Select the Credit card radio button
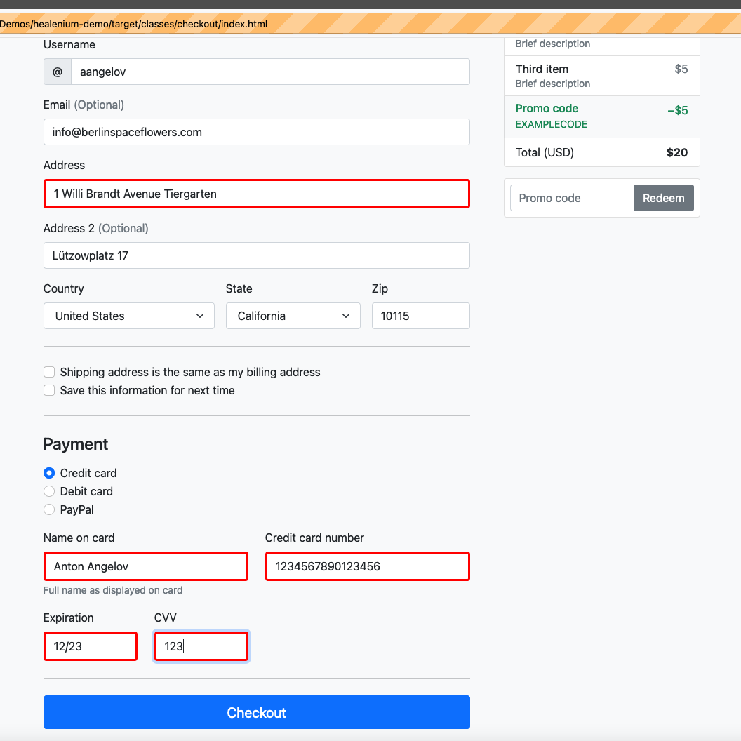Image resolution: width=741 pixels, height=741 pixels. tap(49, 473)
